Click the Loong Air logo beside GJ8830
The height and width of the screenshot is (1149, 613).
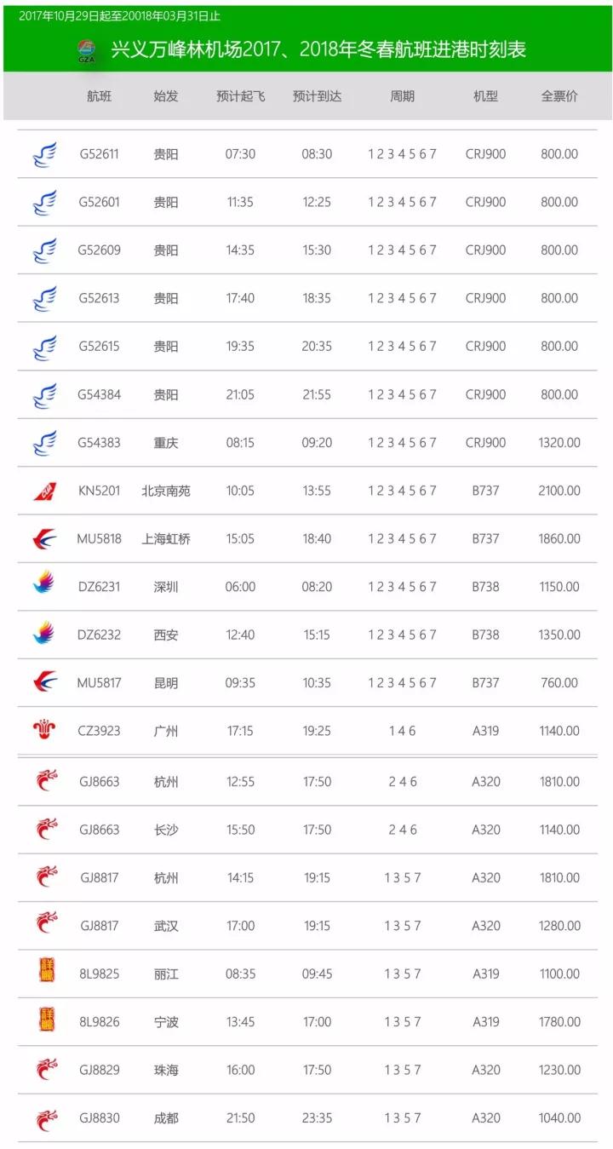(x=48, y=1118)
